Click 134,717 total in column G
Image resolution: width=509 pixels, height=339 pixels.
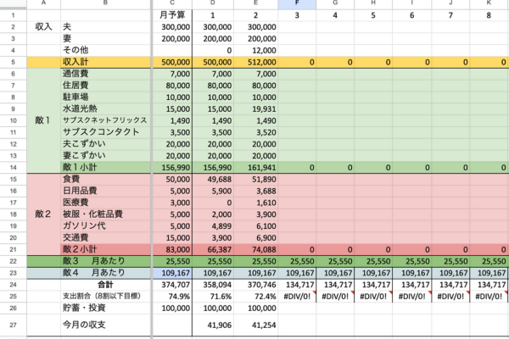[x=335, y=285]
